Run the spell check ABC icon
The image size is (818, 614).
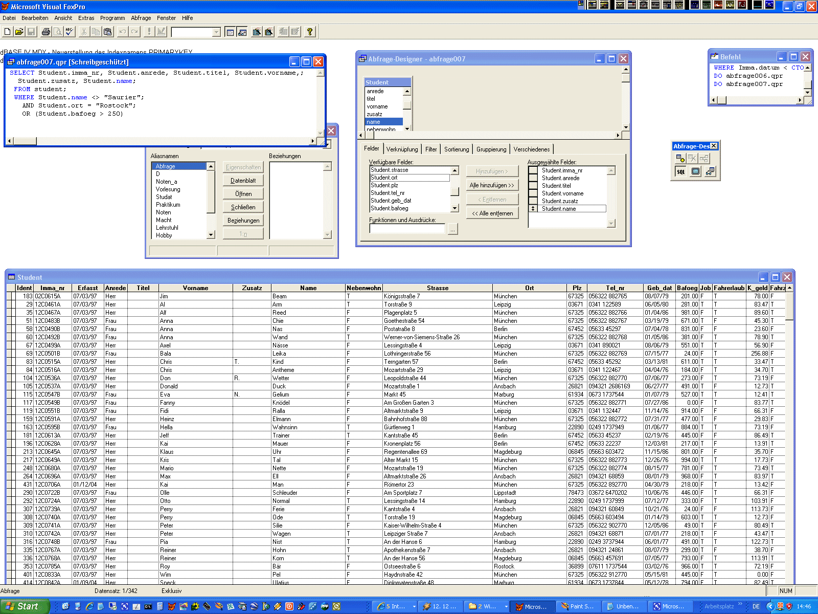click(x=70, y=32)
